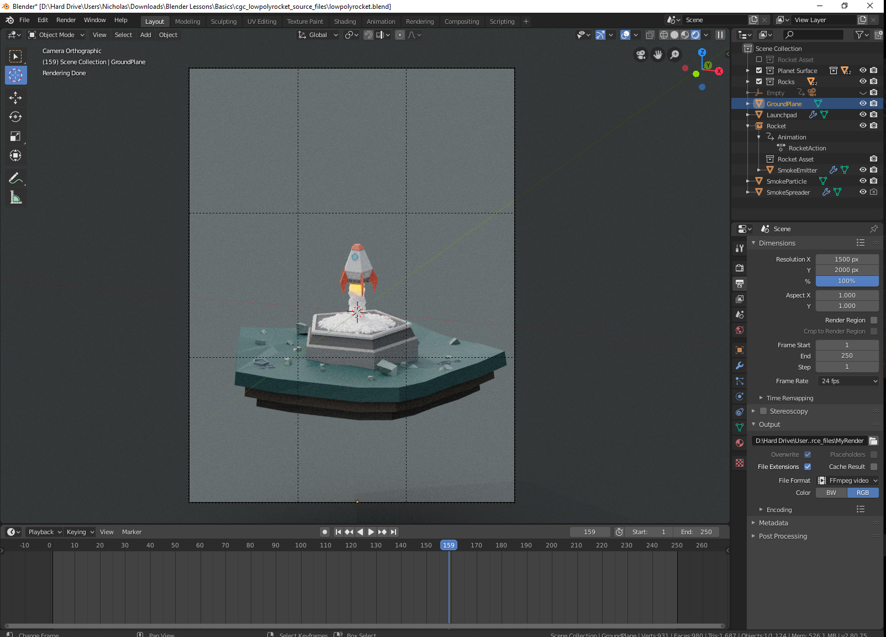Viewport: 886px width, 637px height.
Task: Open the Output properties tab
Action: pos(740,283)
